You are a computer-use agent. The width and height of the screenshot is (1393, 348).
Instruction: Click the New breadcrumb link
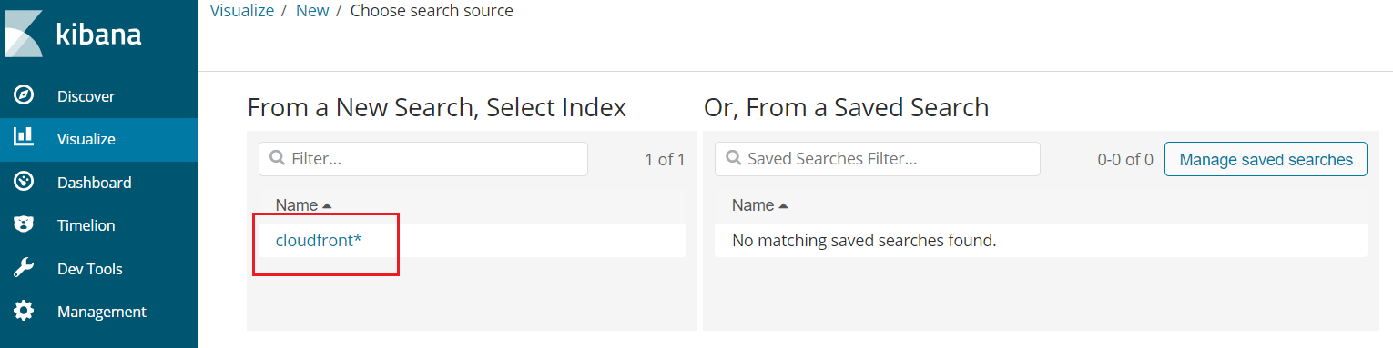[x=312, y=11]
